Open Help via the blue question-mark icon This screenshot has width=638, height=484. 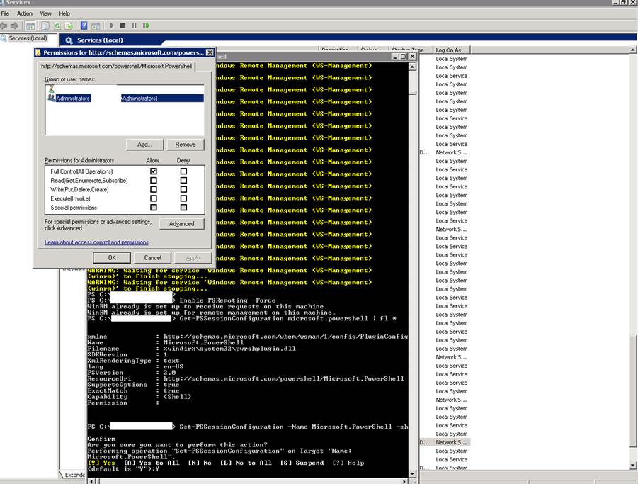(84, 26)
